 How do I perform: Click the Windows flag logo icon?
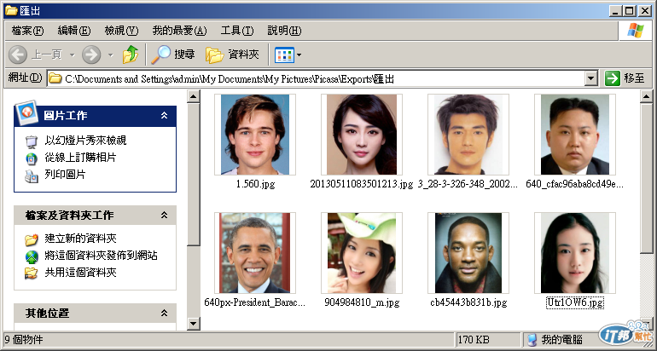pyautogui.click(x=636, y=31)
